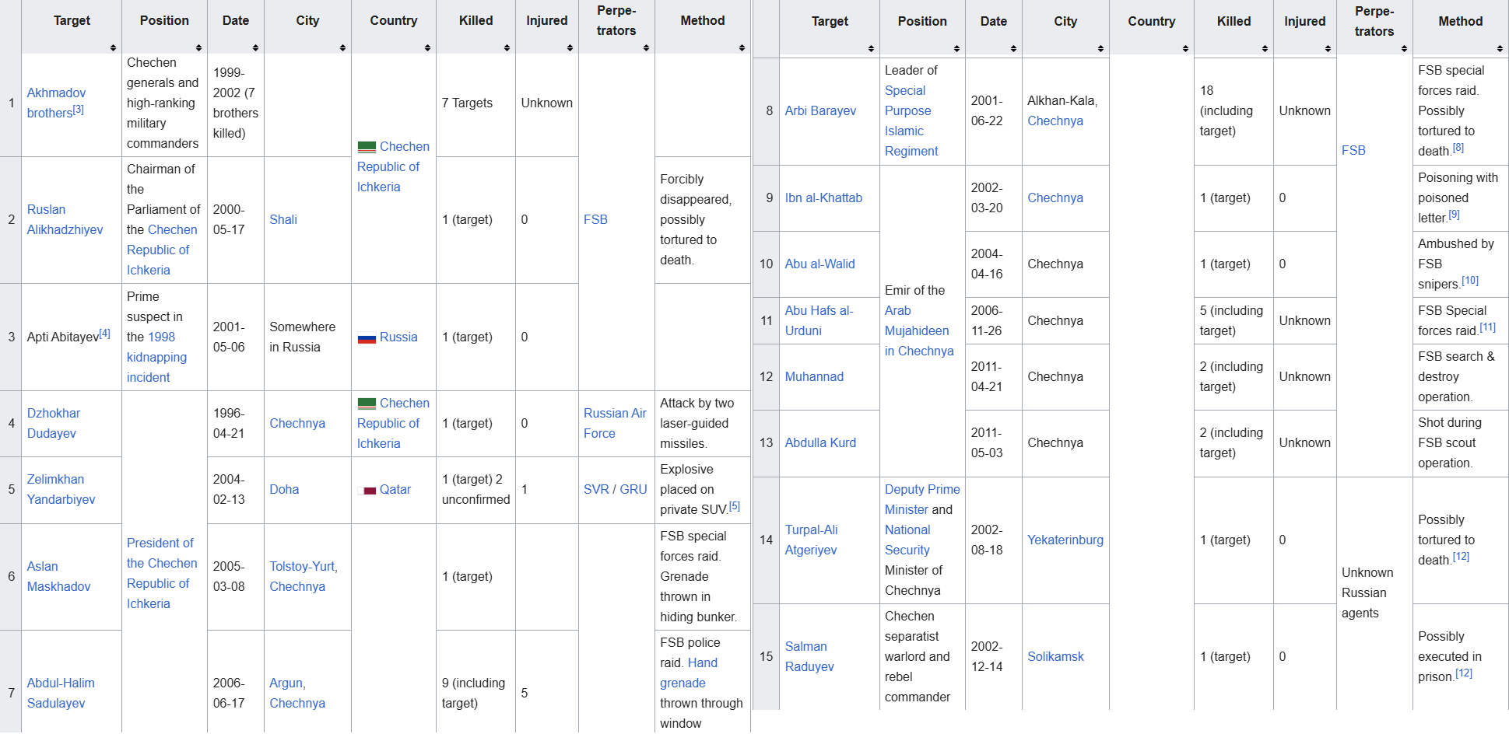Image resolution: width=1509 pixels, height=734 pixels.
Task: Visit the Arbi Barayev article
Action: pyautogui.click(x=820, y=110)
